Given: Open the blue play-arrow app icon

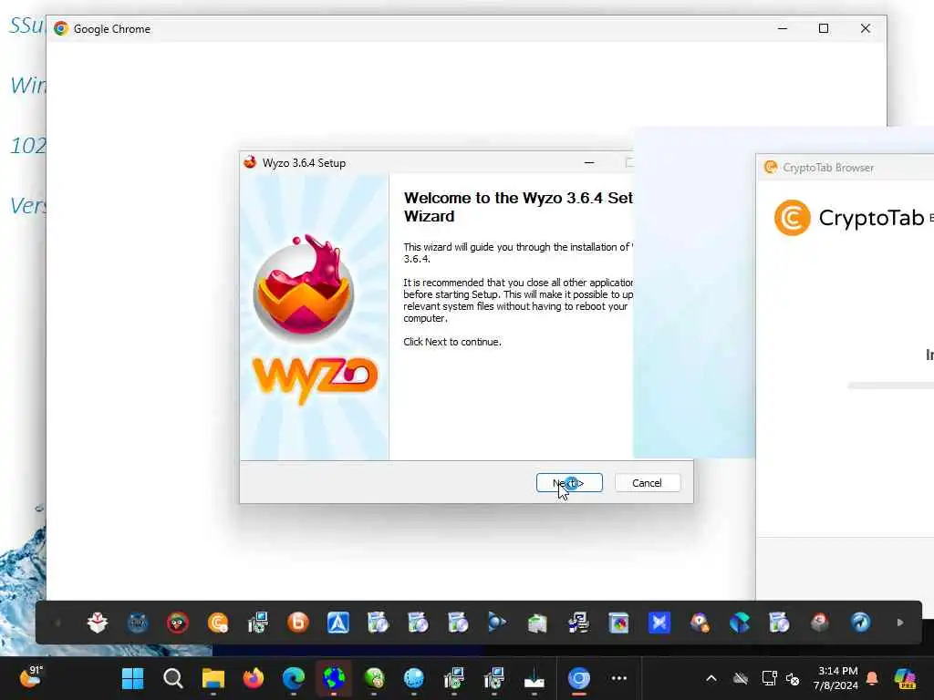Looking at the screenshot, I should 497,623.
